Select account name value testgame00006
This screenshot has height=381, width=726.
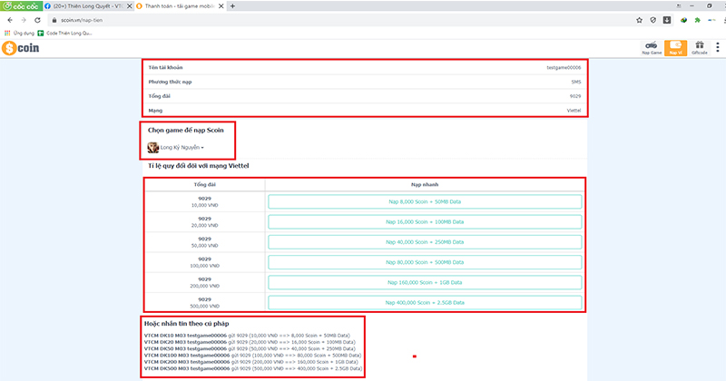tap(564, 68)
